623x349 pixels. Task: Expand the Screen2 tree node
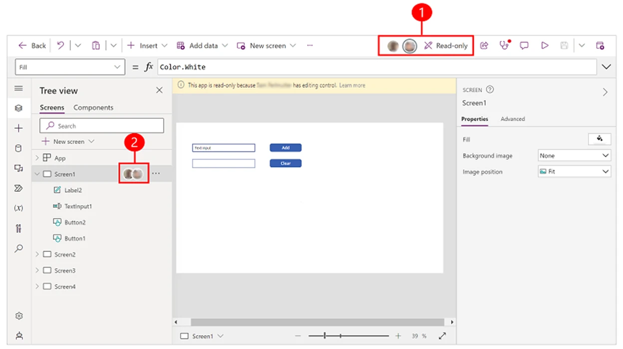click(36, 254)
